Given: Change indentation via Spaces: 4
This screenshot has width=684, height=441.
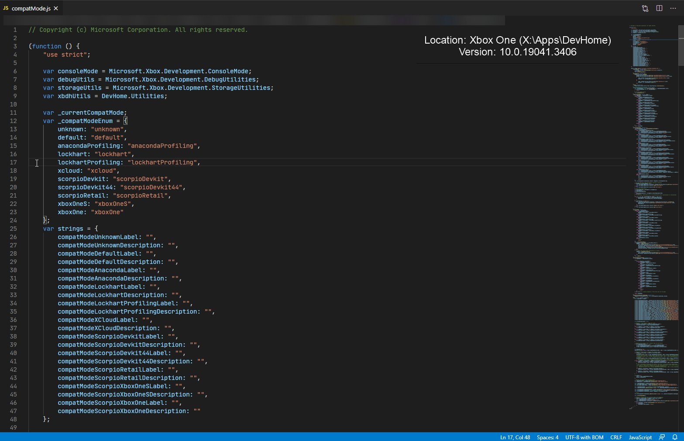Looking at the screenshot, I should tap(547, 437).
